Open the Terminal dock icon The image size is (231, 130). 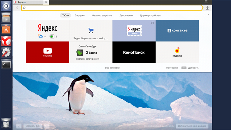[6, 64]
